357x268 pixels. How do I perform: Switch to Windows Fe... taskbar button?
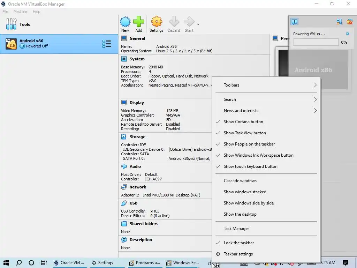(x=182, y=263)
